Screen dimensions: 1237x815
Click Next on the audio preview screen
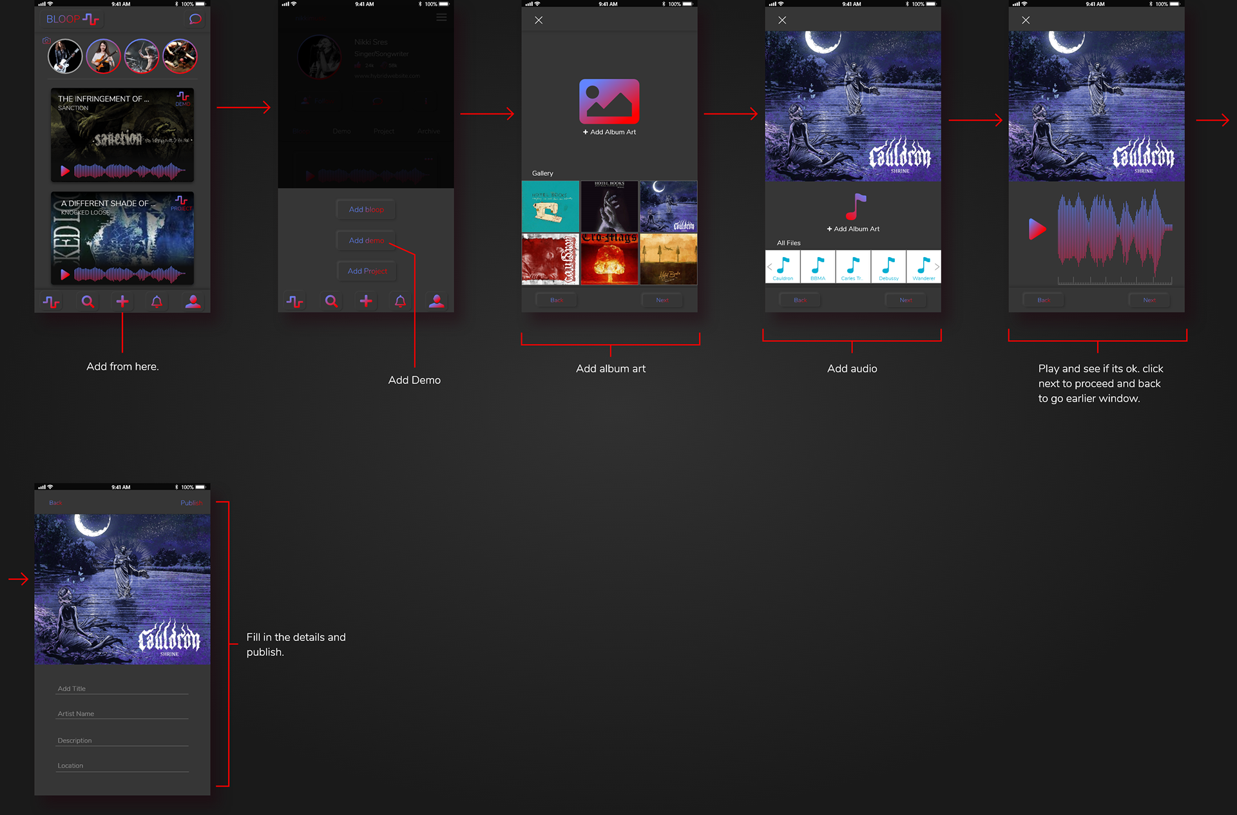point(1149,300)
